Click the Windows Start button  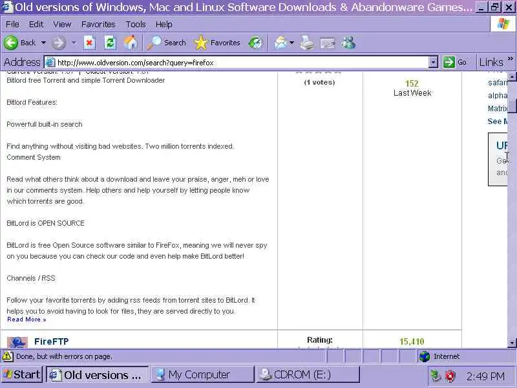coord(22,375)
